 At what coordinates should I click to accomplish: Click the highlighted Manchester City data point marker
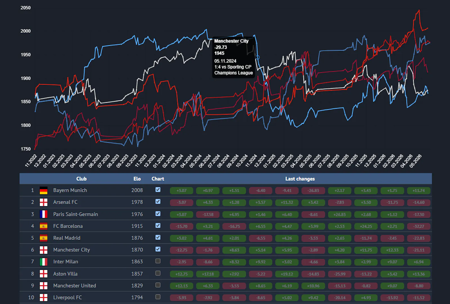click(257, 57)
